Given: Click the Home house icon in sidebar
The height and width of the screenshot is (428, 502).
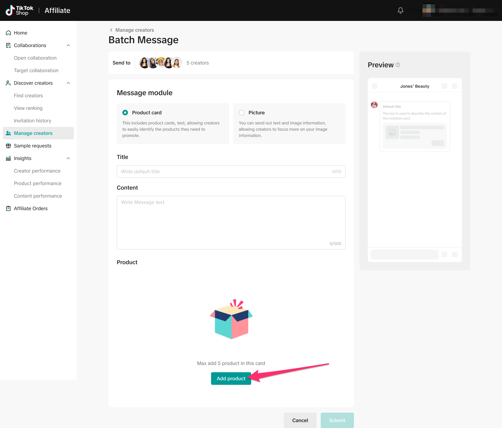Looking at the screenshot, I should click(8, 33).
